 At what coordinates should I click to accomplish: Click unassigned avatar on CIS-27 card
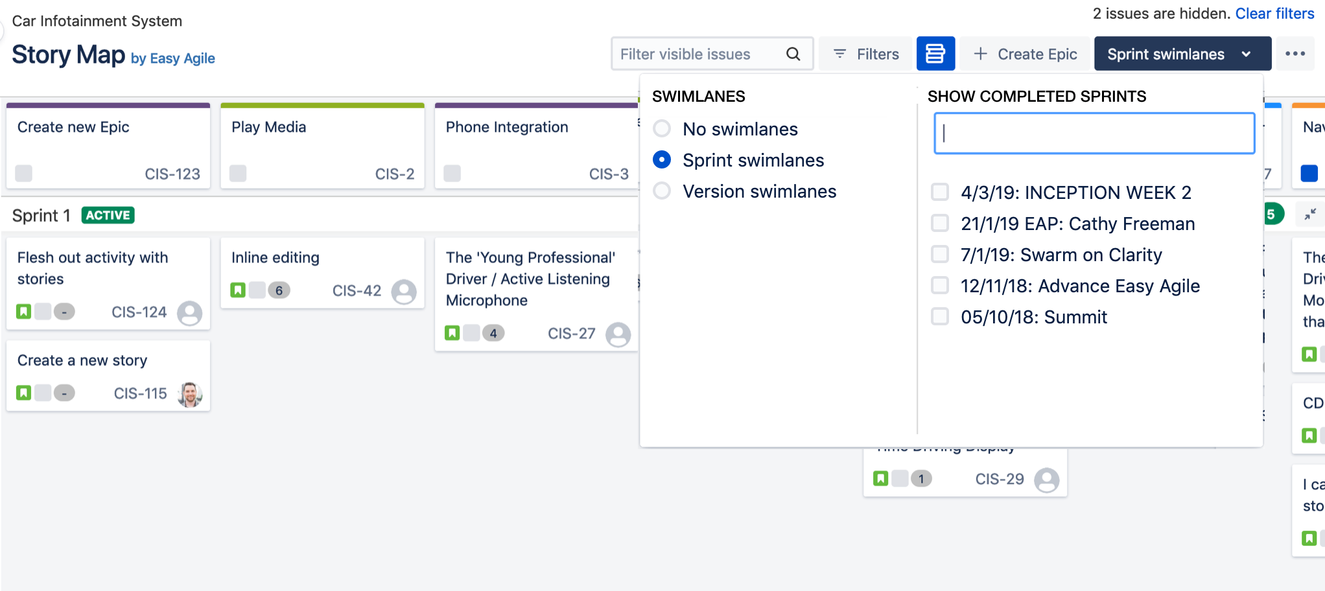tap(618, 334)
